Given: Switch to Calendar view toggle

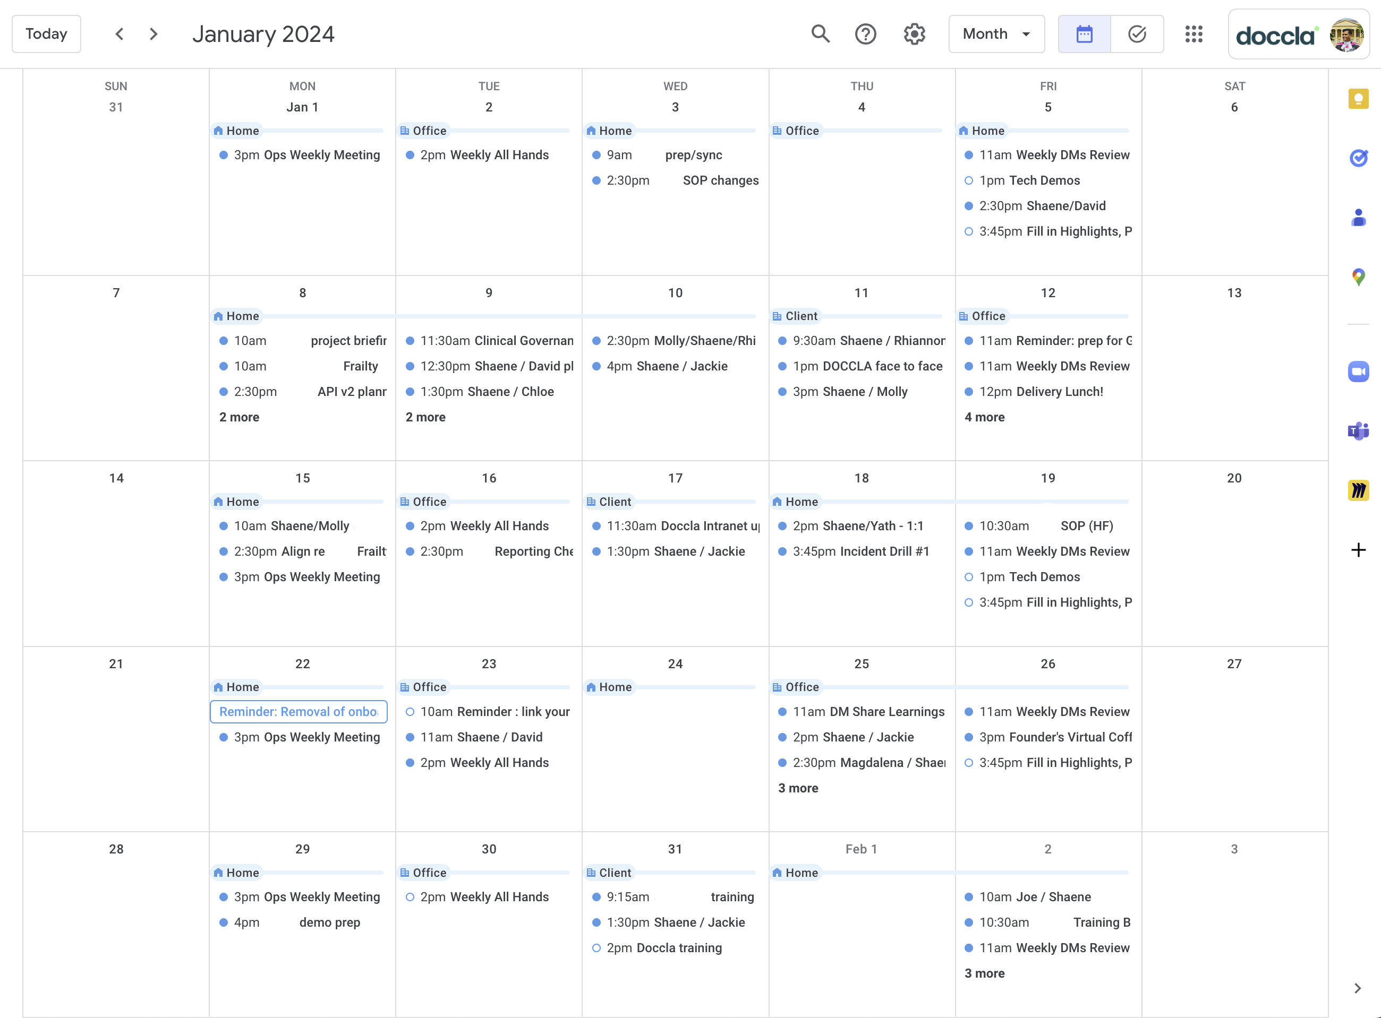Looking at the screenshot, I should click(1085, 34).
